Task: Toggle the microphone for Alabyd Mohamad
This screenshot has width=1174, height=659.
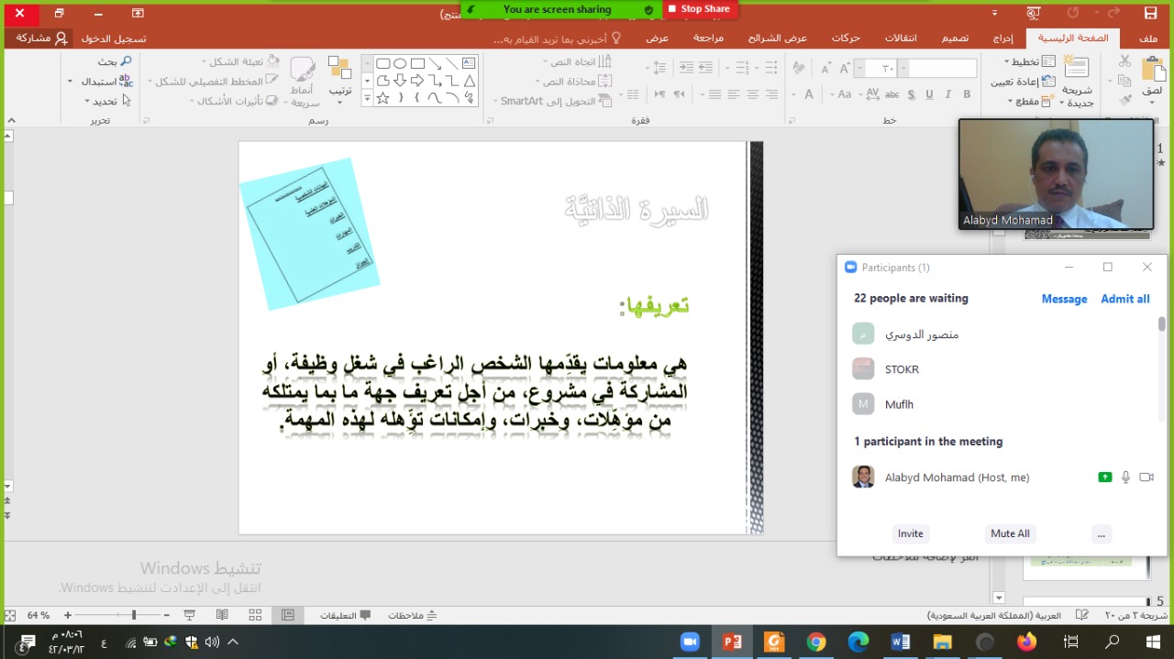Action: [x=1125, y=478]
